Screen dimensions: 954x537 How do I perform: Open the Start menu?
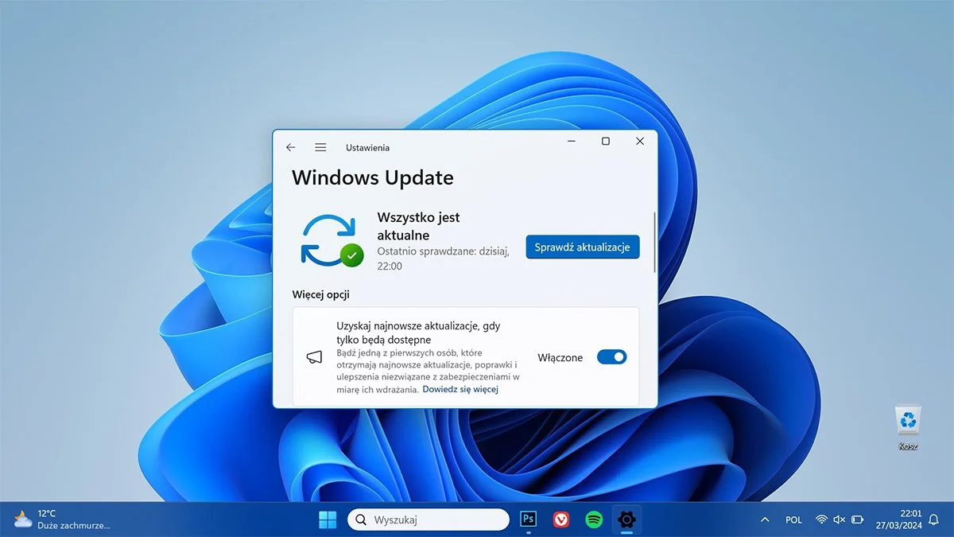click(327, 519)
